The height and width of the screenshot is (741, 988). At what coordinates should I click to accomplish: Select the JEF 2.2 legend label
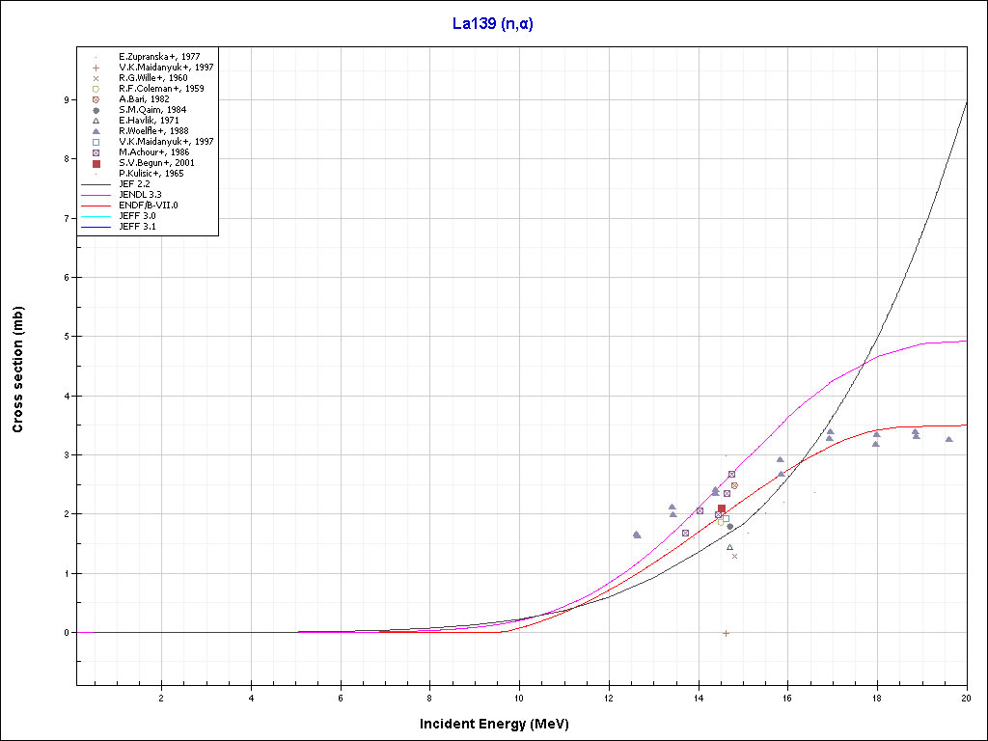[135, 184]
